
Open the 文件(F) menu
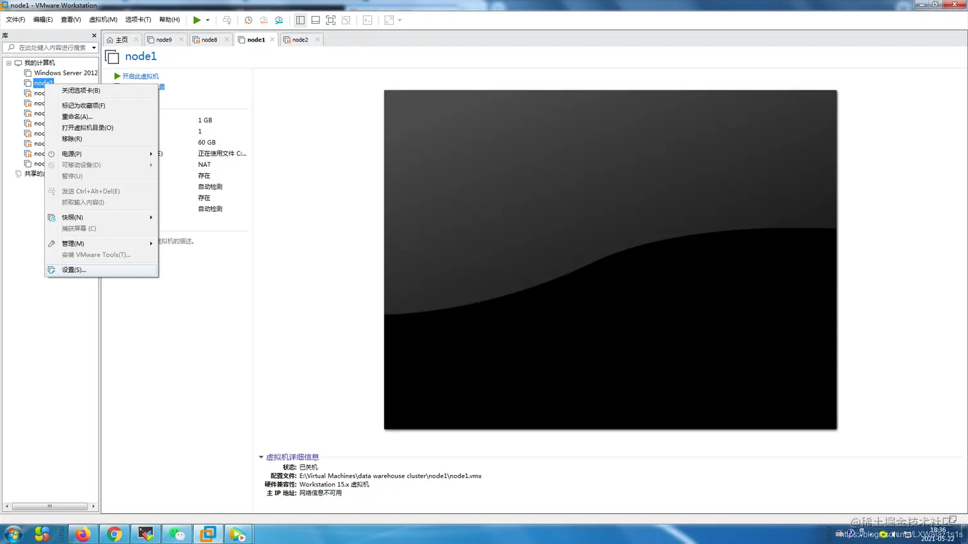[15, 20]
